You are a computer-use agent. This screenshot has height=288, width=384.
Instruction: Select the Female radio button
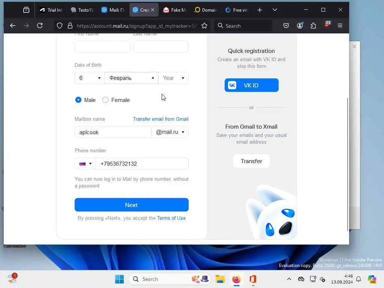tap(105, 100)
